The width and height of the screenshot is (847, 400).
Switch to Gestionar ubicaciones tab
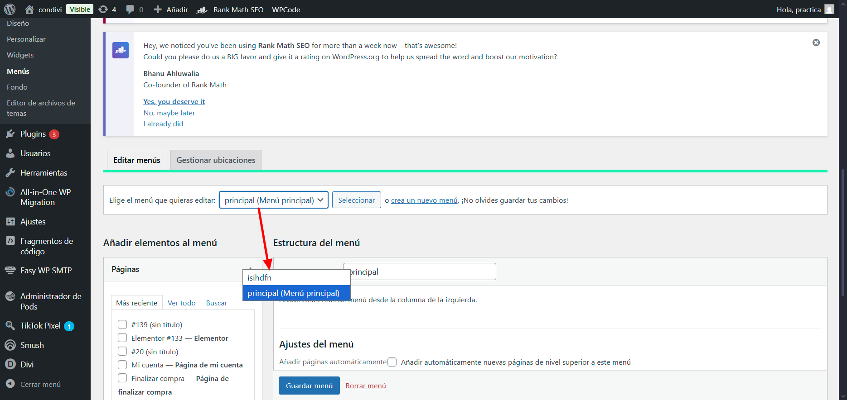click(216, 160)
